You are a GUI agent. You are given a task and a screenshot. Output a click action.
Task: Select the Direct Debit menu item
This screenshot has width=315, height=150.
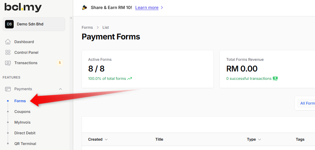(25, 133)
